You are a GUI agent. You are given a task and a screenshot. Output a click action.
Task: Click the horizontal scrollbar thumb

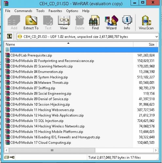pyautogui.click(x=52, y=150)
